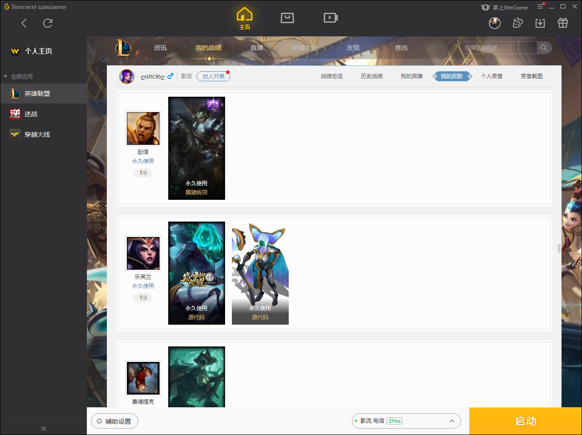Open the 英雄大全 tab

tap(305, 48)
